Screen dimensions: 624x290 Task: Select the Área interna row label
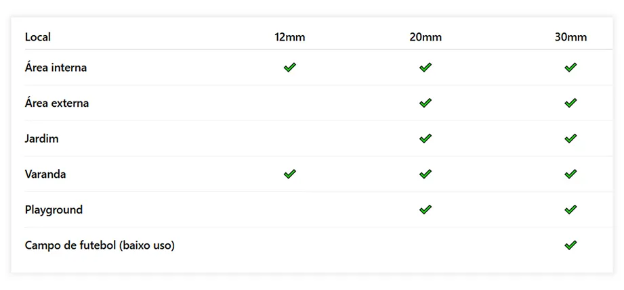56,68
